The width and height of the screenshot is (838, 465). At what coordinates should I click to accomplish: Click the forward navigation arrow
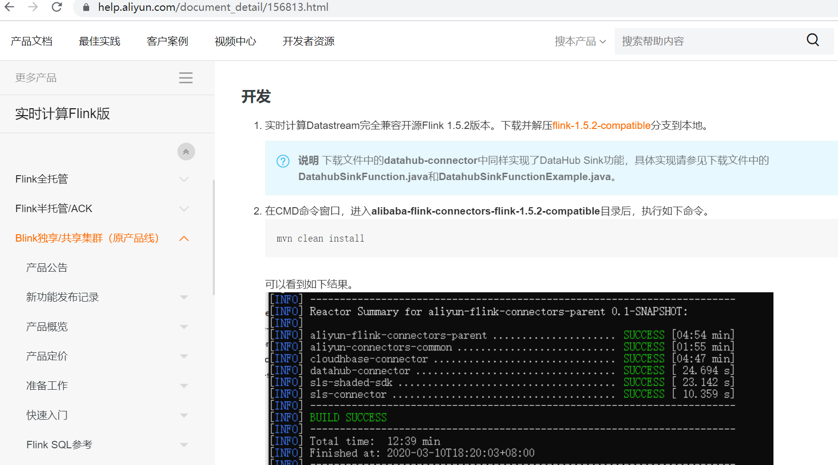(32, 7)
